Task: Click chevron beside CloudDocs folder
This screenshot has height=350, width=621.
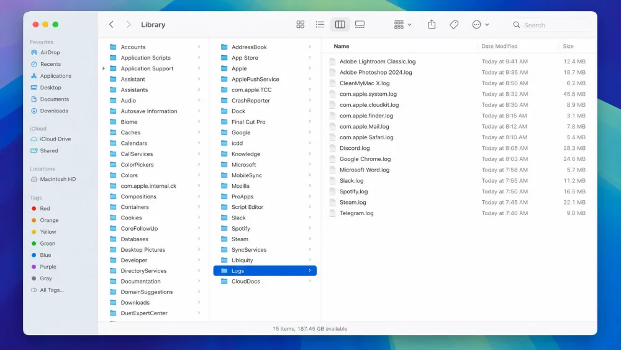Action: (x=310, y=281)
